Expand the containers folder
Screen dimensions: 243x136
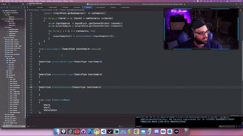(6, 59)
